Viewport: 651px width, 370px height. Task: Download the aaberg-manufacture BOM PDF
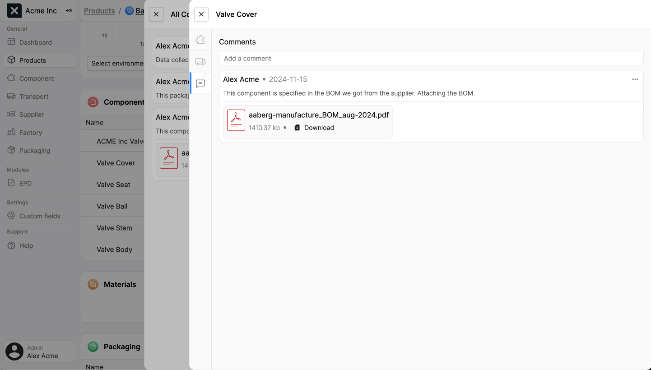314,128
